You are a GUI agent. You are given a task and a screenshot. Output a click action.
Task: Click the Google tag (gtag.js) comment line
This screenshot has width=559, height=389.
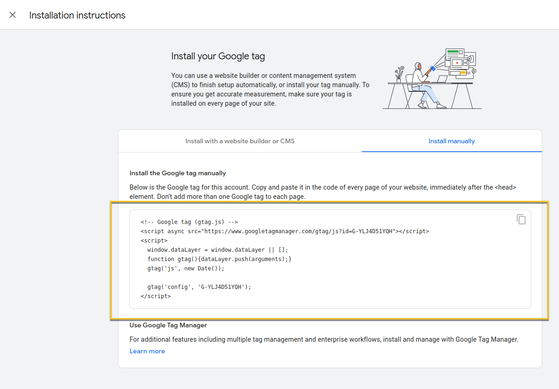point(189,222)
